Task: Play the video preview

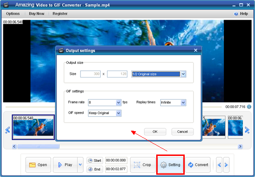Action: pyautogui.click(x=65, y=165)
